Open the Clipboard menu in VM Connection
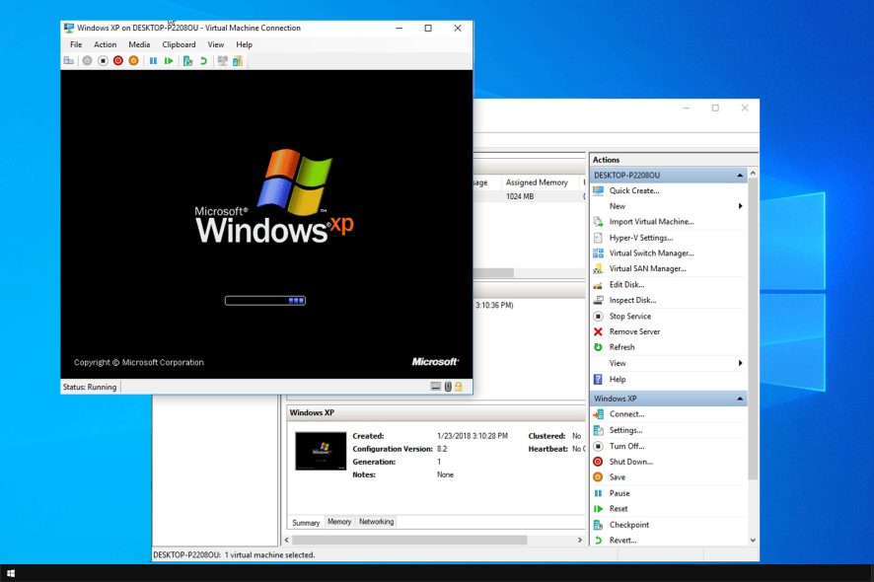The image size is (874, 582). [179, 44]
